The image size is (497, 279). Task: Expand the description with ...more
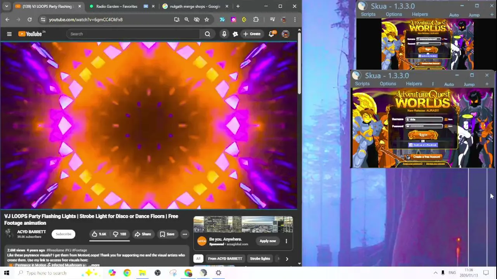[x=94, y=265]
